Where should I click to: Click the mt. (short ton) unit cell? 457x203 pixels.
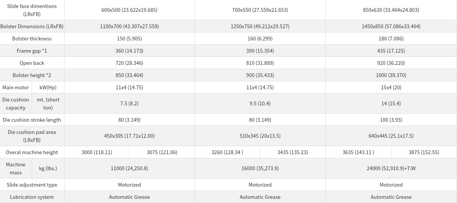pyautogui.click(x=48, y=103)
